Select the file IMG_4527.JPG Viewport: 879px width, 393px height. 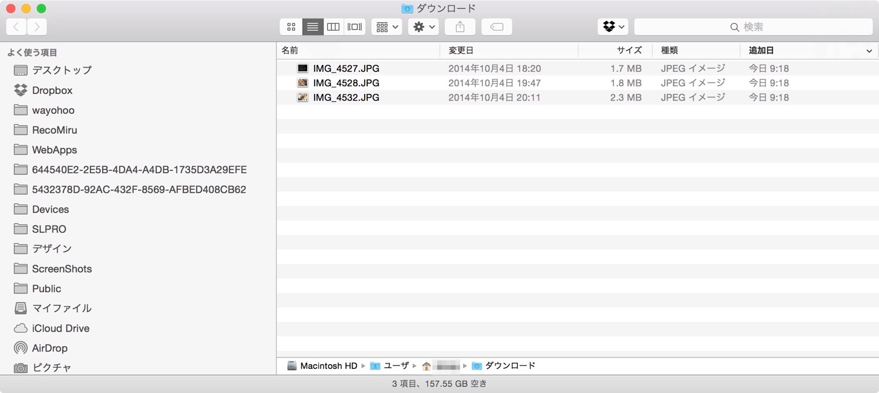(x=346, y=69)
